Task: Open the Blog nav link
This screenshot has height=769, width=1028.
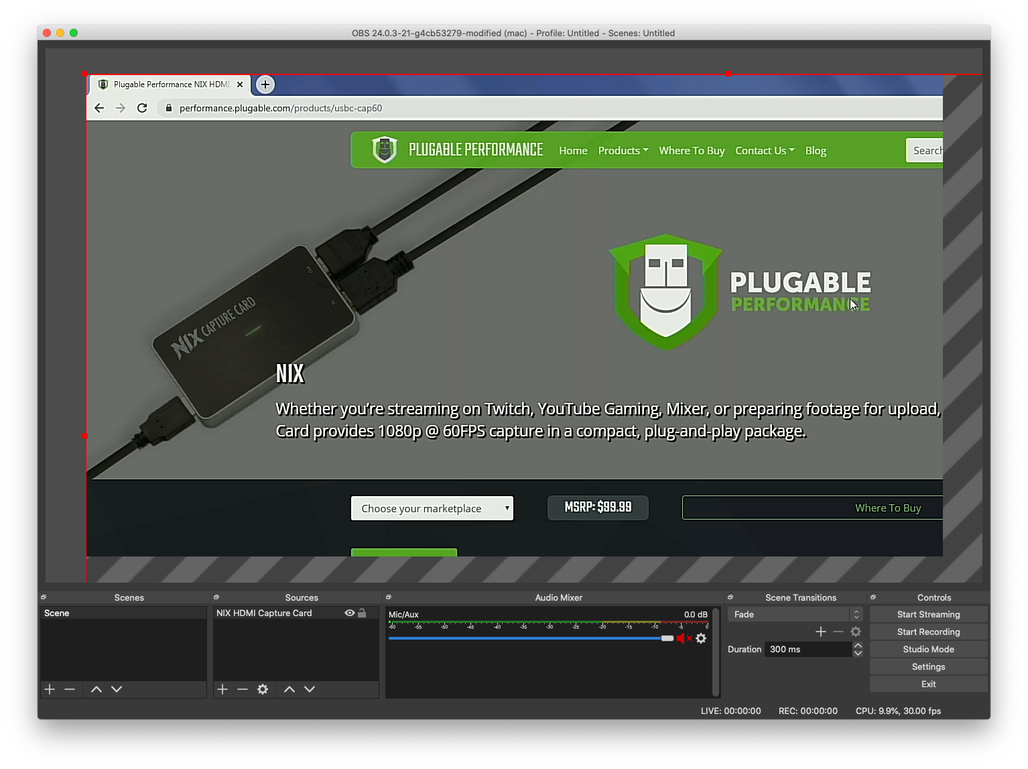Action: (816, 151)
